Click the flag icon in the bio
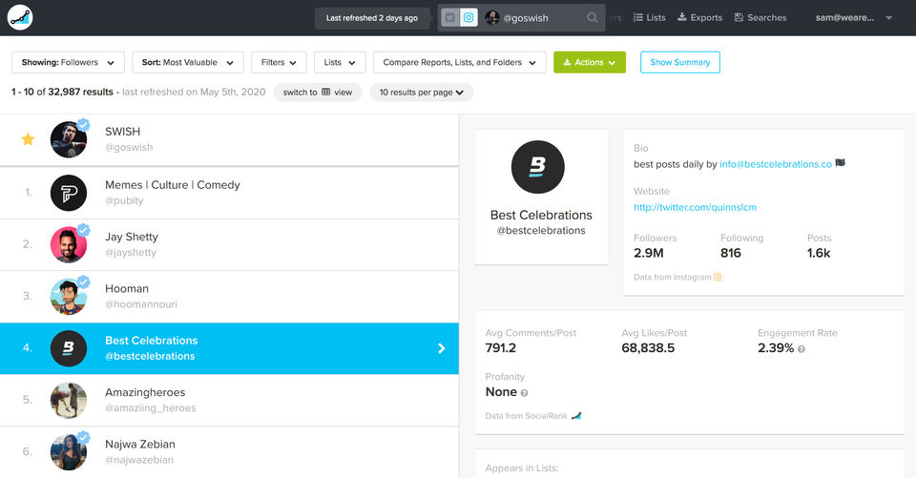Image resolution: width=916 pixels, height=478 pixels. coord(840,163)
